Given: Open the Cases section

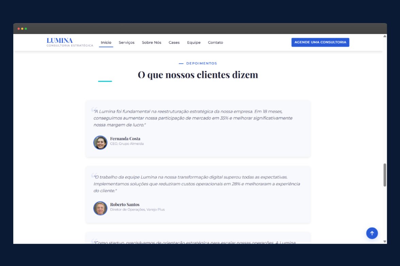Looking at the screenshot, I should point(174,42).
